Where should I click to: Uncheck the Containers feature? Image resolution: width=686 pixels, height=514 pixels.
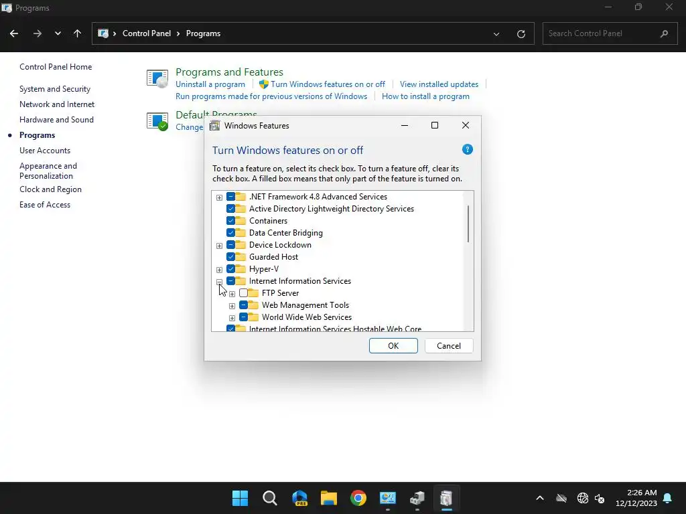(230, 221)
